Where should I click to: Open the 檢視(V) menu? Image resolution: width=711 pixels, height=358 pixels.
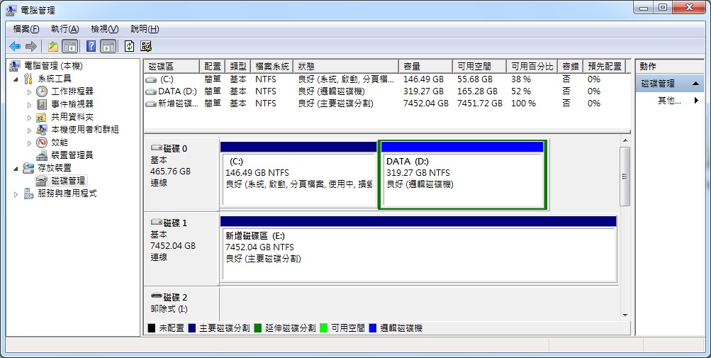click(x=105, y=29)
